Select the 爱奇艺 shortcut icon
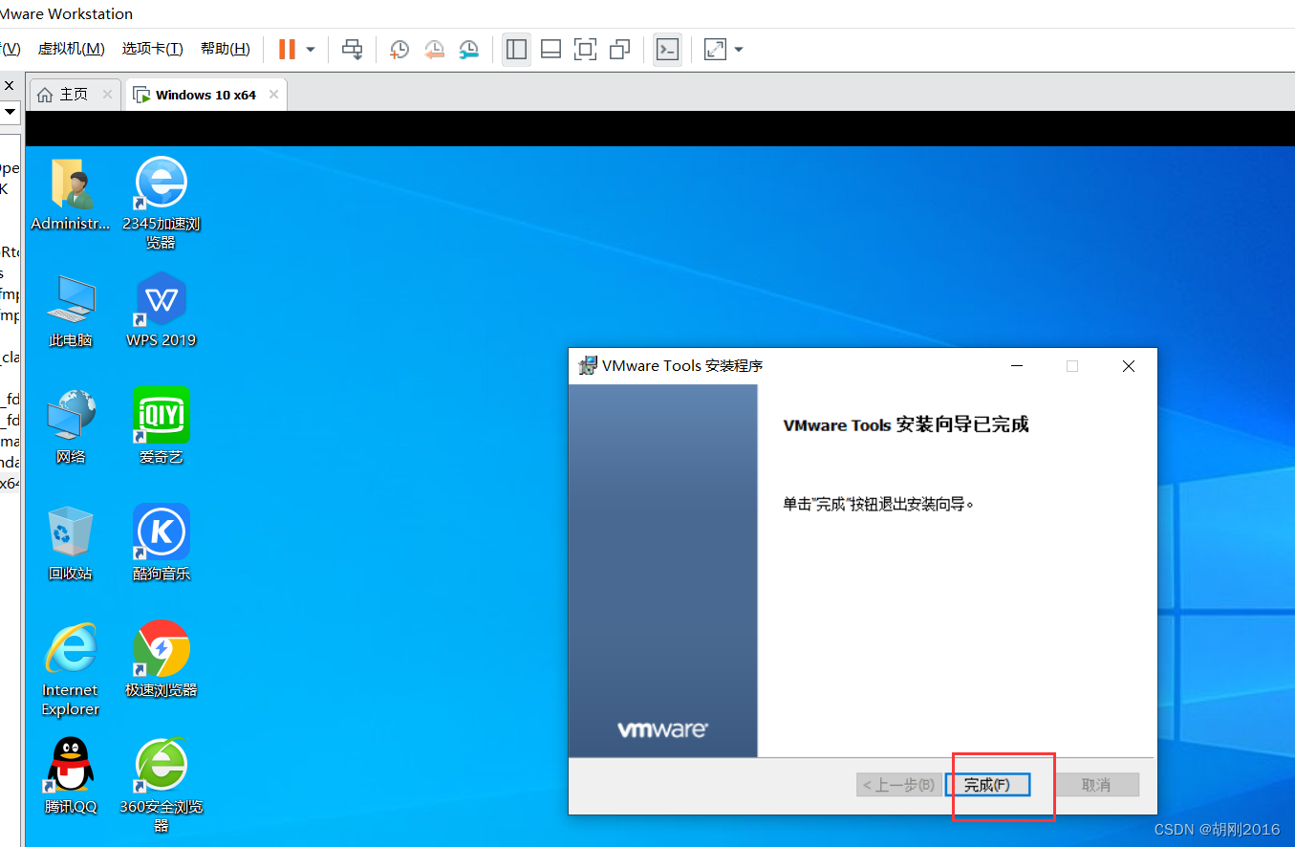 coord(161,426)
